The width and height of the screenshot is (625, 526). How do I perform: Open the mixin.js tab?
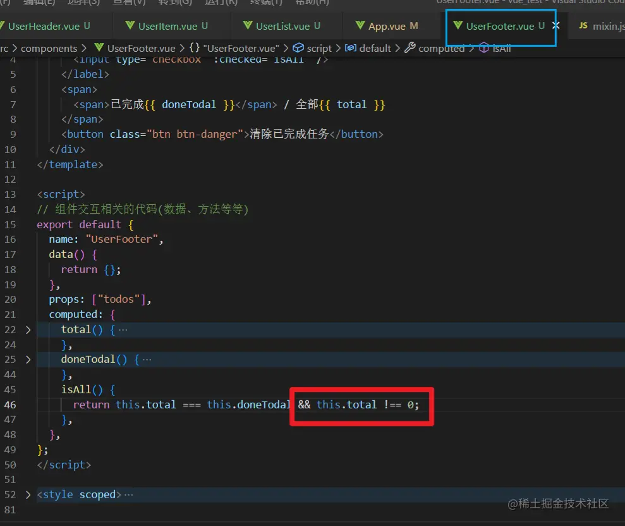pyautogui.click(x=602, y=27)
